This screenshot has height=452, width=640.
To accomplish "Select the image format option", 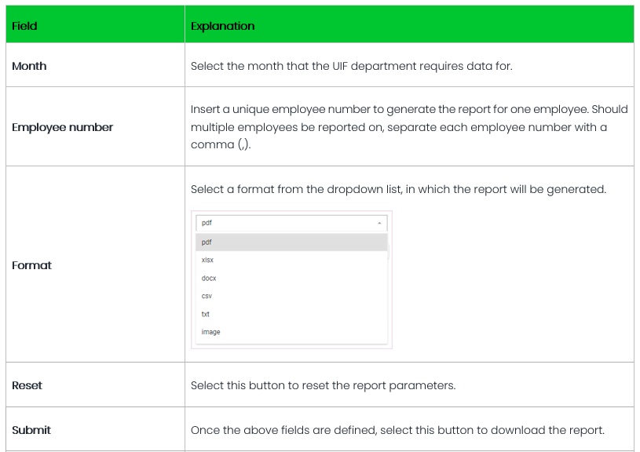I will pyautogui.click(x=210, y=332).
